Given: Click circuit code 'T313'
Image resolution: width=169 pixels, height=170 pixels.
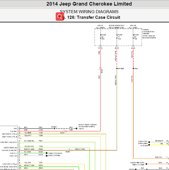Looking at the screenshot, I should click(x=41, y=146).
